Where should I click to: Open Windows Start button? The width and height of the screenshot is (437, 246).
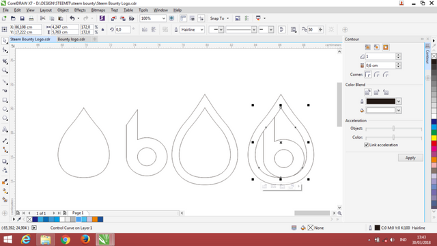[8, 240]
